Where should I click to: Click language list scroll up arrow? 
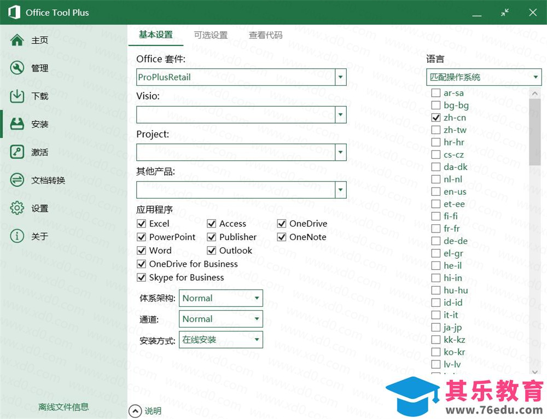click(535, 93)
